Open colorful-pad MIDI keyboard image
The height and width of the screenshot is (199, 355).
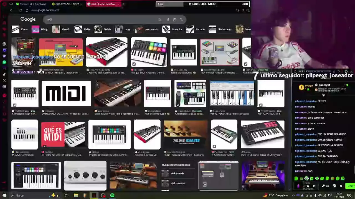(x=149, y=53)
